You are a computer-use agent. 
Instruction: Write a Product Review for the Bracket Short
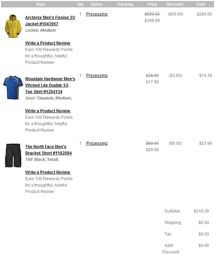tap(48, 172)
